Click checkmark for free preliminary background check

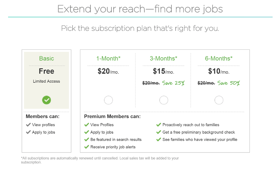159,132
